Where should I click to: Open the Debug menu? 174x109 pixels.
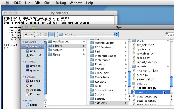click(x=61, y=3)
